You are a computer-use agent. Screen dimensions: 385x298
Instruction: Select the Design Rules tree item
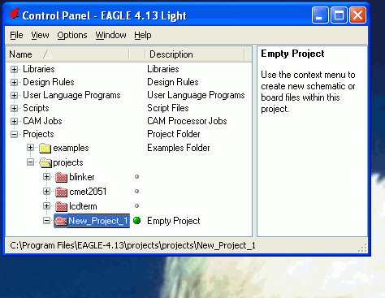click(49, 82)
